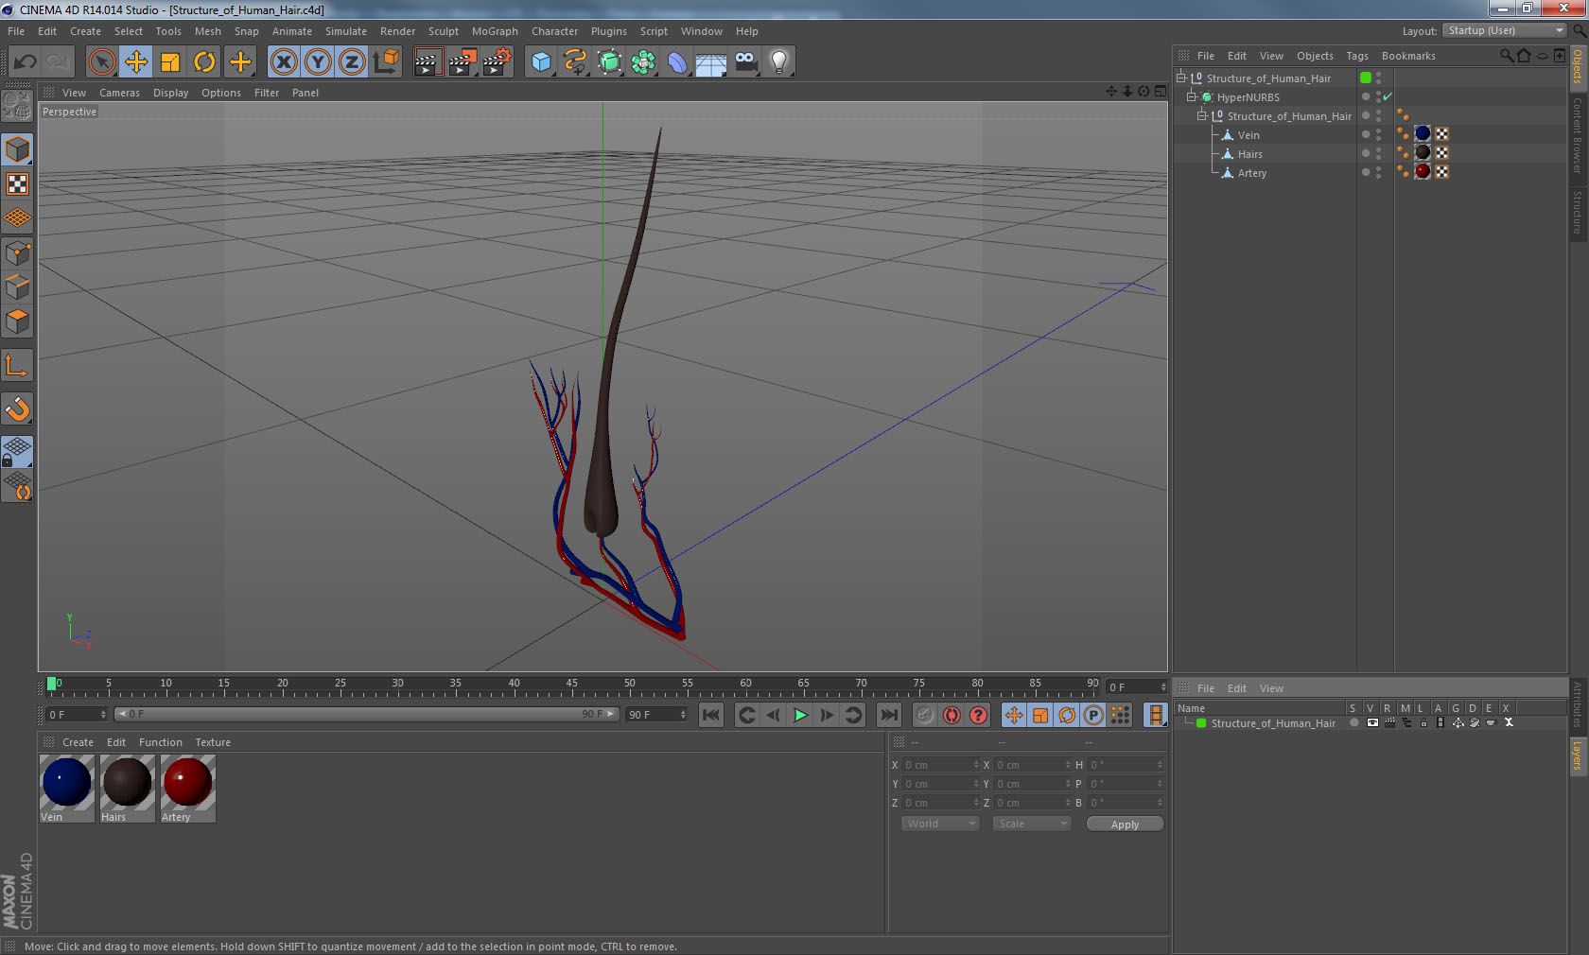Switch to Model mode in left palette
The image size is (1589, 955).
[x=17, y=149]
